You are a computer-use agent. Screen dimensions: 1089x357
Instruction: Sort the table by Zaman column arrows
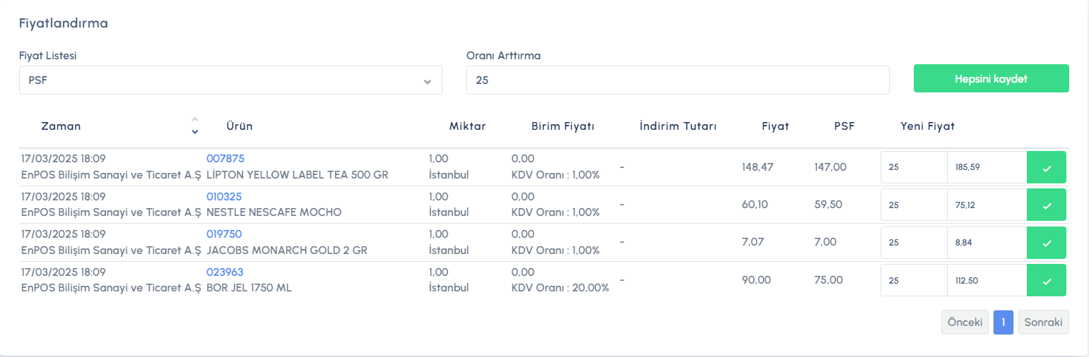(195, 126)
